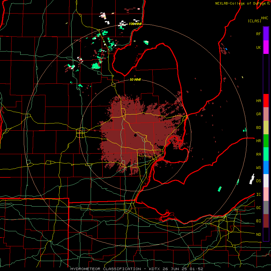Click the [CLAS] units label
The width and height of the screenshot is (271, 271).
(254, 21)
